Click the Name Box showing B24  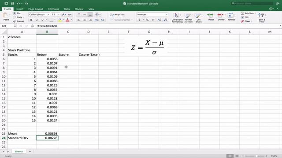point(7,26)
